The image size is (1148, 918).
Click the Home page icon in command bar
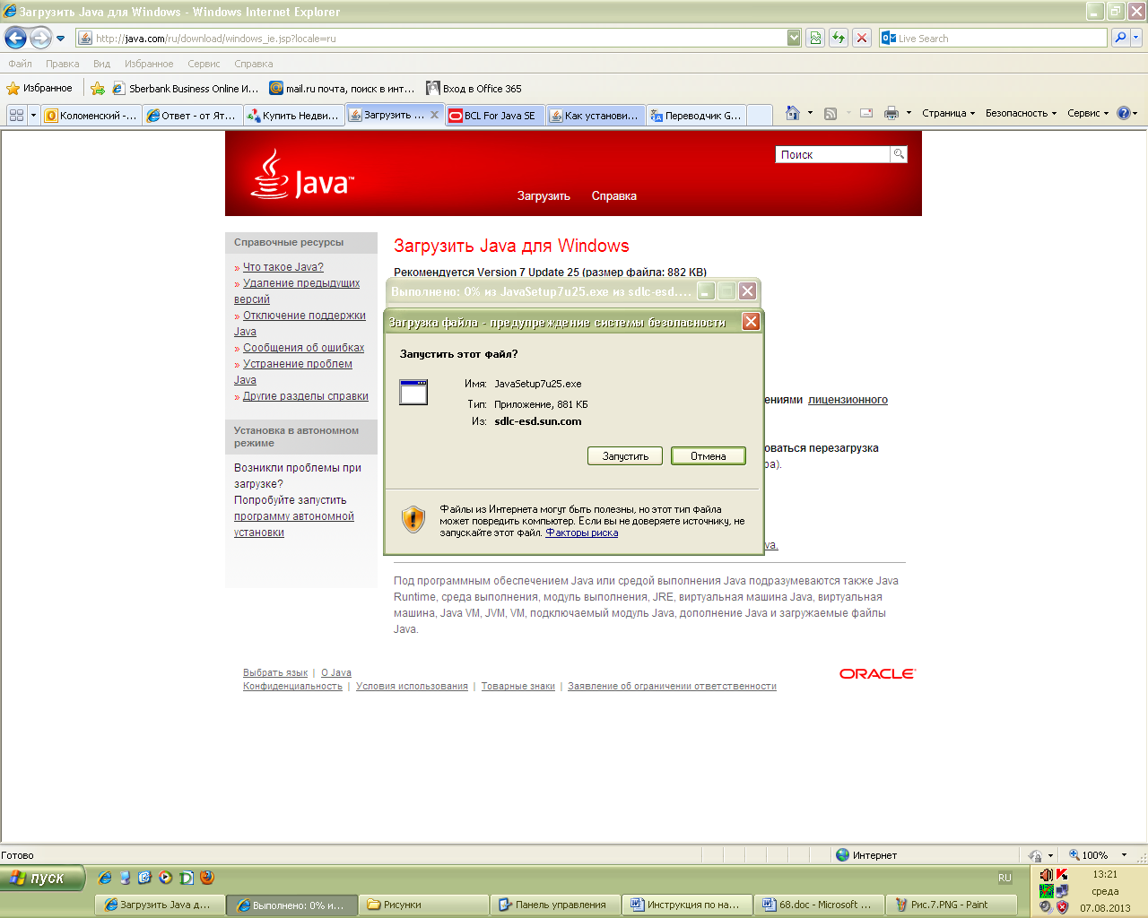[793, 113]
